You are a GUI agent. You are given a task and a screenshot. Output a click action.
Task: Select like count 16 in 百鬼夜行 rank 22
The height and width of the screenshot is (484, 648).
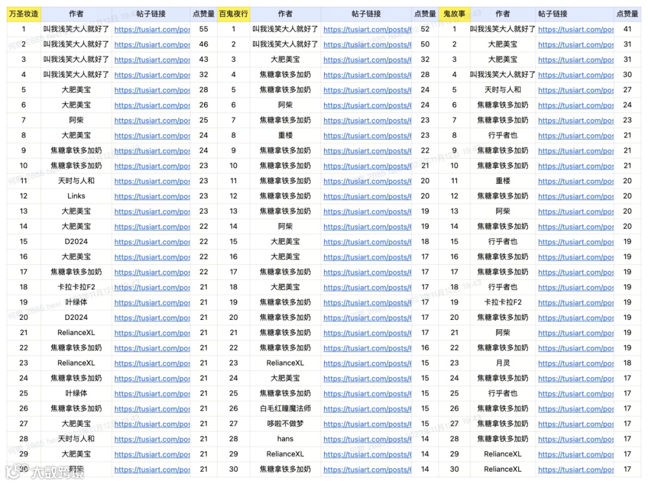(x=425, y=348)
